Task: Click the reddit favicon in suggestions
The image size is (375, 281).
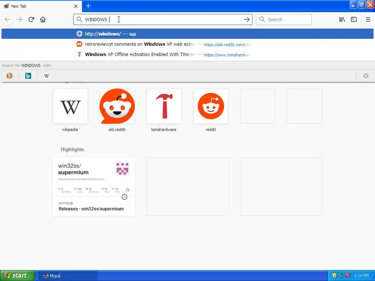Action: 79,44
